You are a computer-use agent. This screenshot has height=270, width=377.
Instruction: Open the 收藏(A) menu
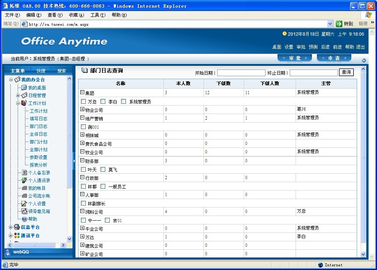76,15
